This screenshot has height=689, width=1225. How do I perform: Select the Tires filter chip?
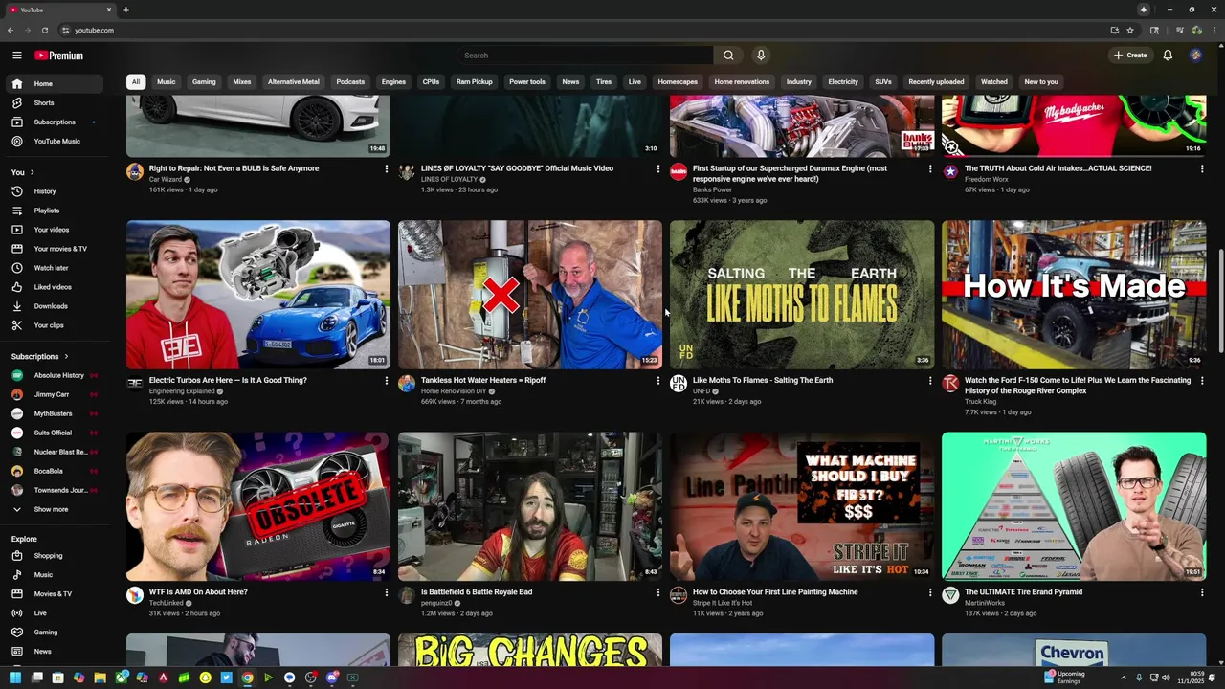pyautogui.click(x=604, y=82)
